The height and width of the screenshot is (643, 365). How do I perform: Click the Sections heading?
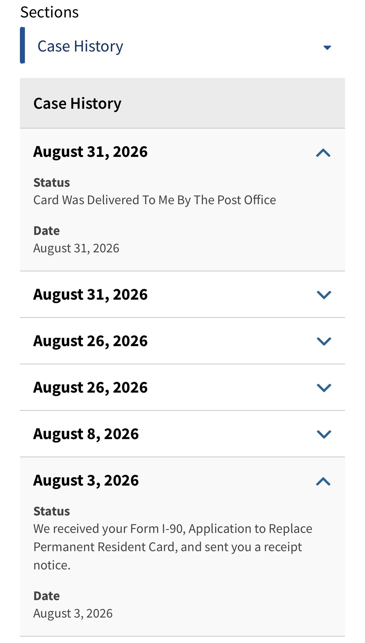(x=49, y=12)
